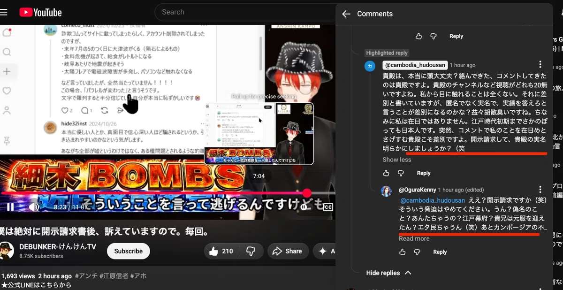Image resolution: width=563 pixels, height=290 pixels.
Task: Open @cambodia_hudousan profile avatar
Action: pos(370,66)
